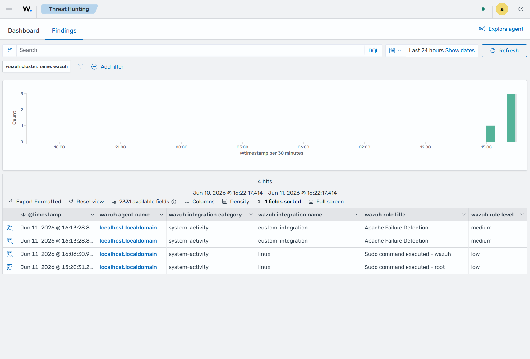Inspect document for Sudo command executed - wazuh row
Viewport: 530px width, 359px height.
10,254
